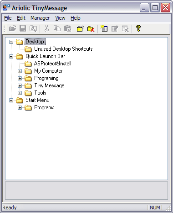The height and width of the screenshot is (213, 173).
Task: Click the Tools folder icon
Action: click(x=28, y=93)
